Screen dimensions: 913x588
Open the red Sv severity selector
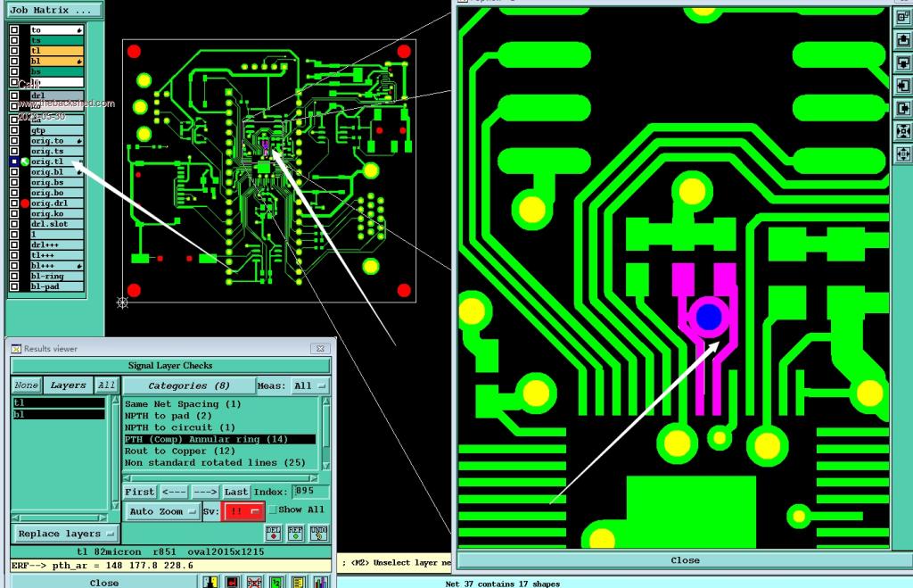[x=243, y=511]
